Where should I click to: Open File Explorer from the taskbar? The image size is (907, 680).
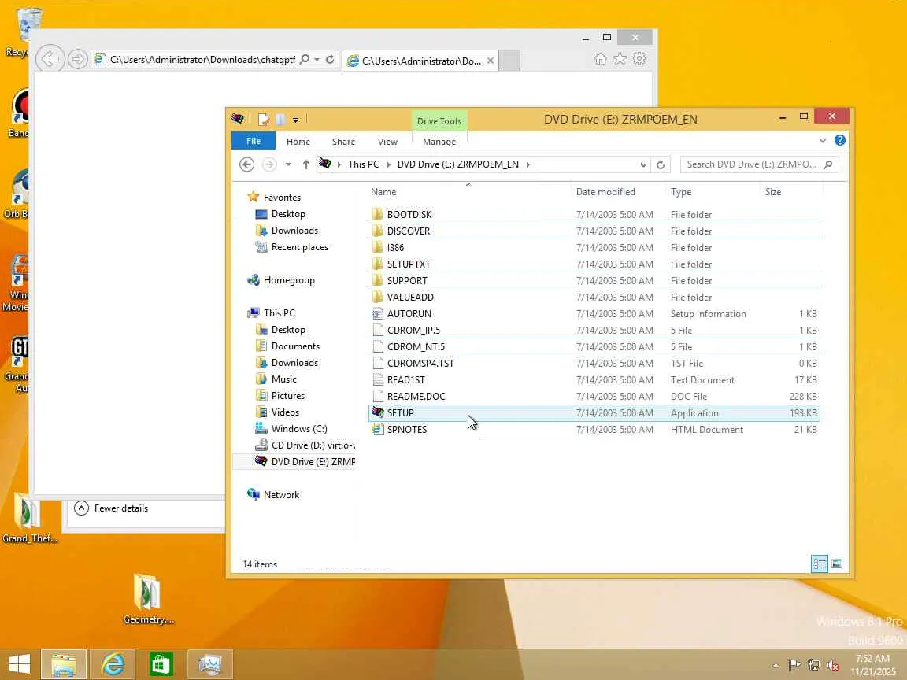(64, 663)
